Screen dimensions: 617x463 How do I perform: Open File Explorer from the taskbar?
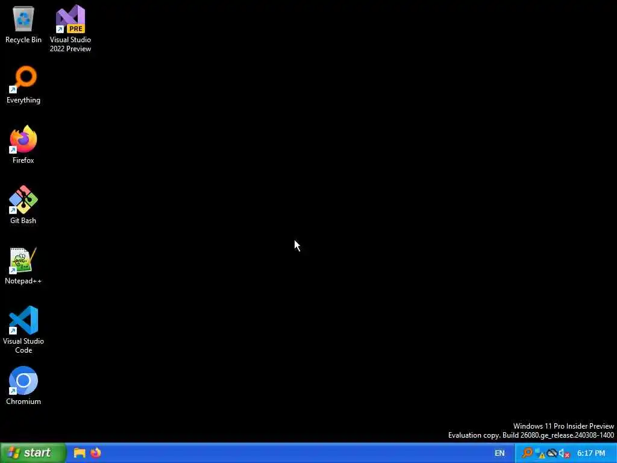(x=80, y=453)
